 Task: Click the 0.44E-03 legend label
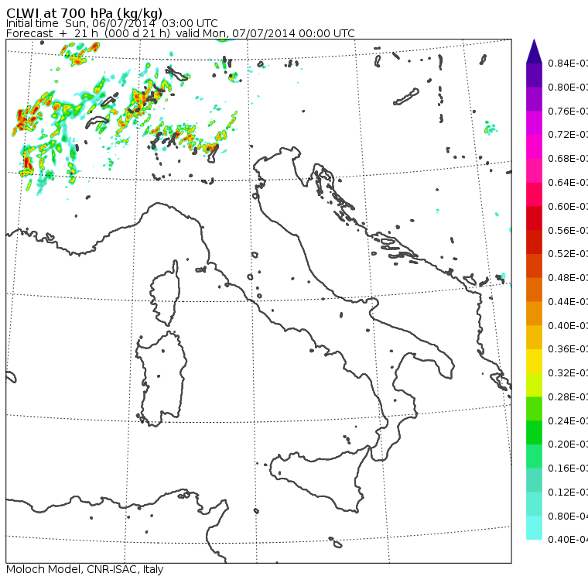point(568,302)
